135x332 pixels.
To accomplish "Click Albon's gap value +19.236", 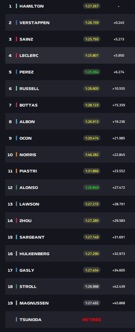I will [119, 122].
